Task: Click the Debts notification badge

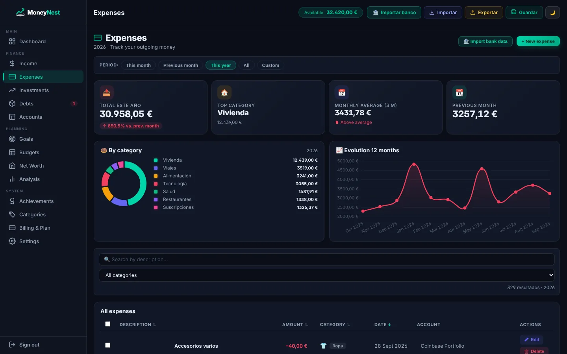Action: (x=74, y=103)
